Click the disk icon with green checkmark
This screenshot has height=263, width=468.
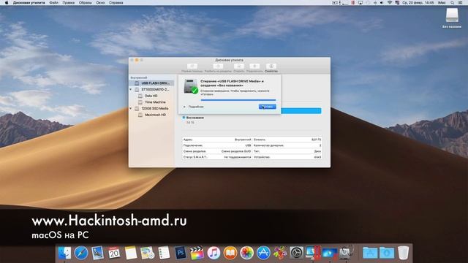191,86
